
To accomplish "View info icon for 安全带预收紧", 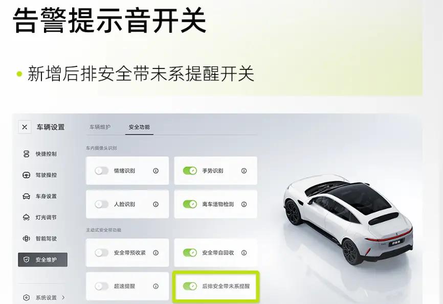I will click(x=156, y=252).
